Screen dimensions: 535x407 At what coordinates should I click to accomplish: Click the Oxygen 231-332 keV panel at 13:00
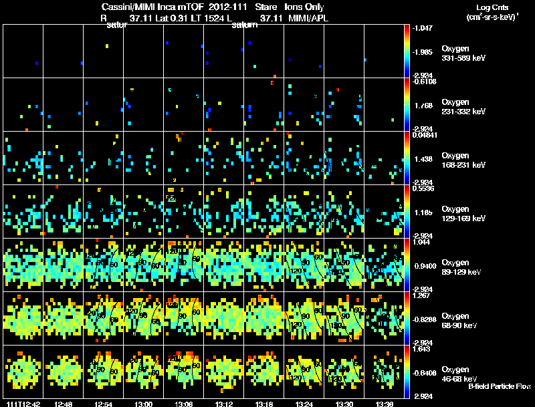pos(144,105)
